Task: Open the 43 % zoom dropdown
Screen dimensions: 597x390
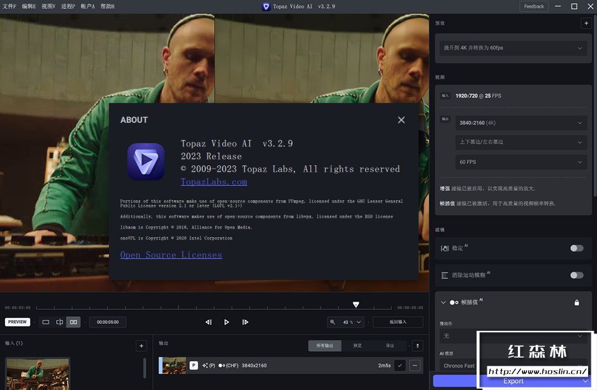Action: pyautogui.click(x=352, y=322)
